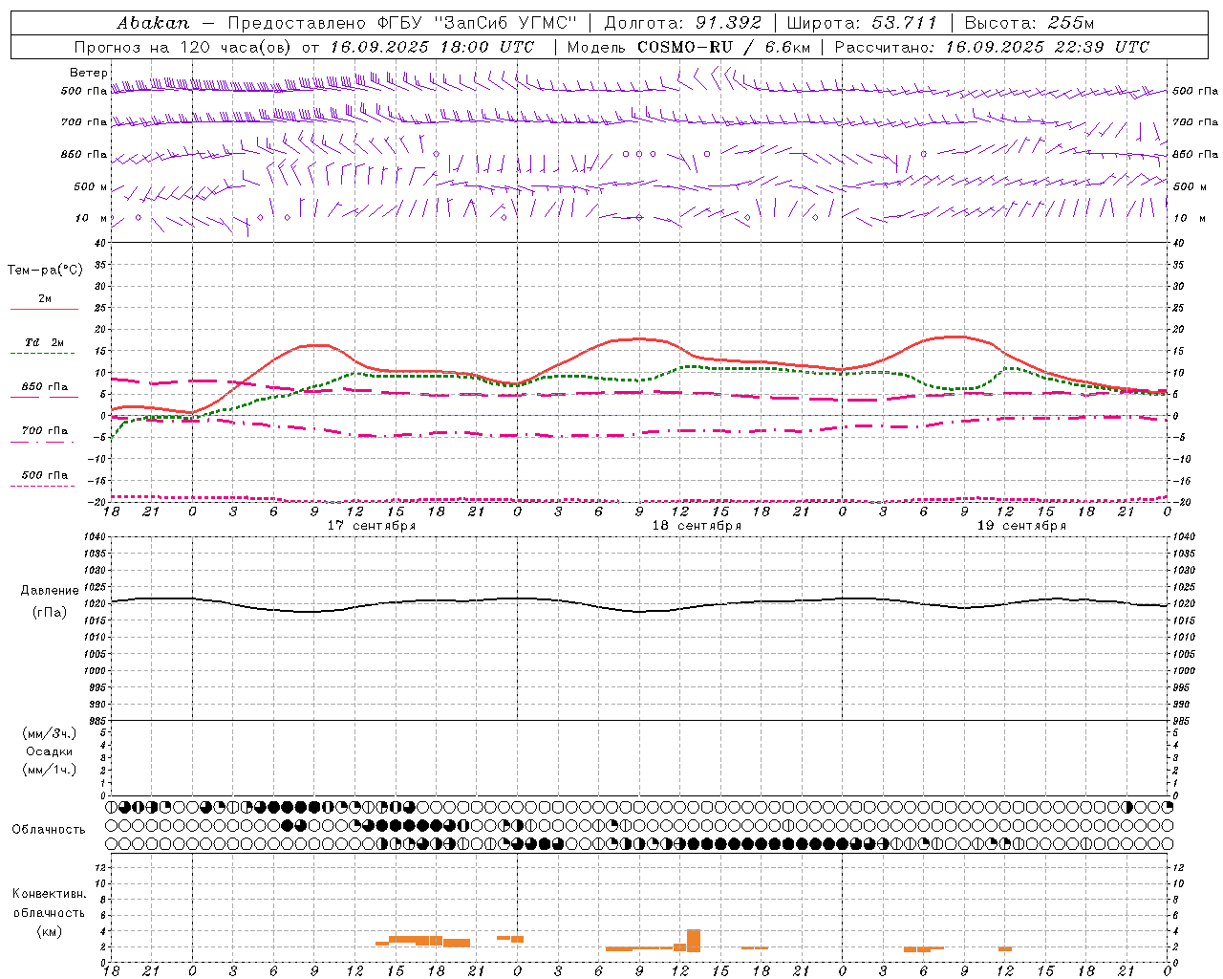This screenshot has height=979, width=1223.
Task: Click the '(км)' unit label of convective clouds
Action: tap(49, 931)
